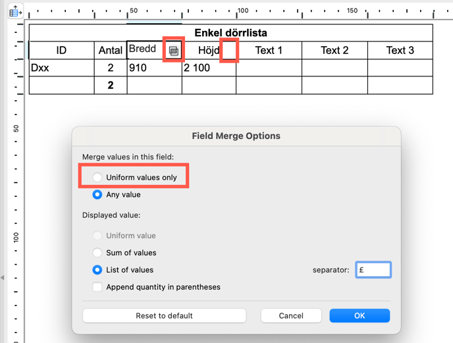Select the Text 1 column header

pos(269,50)
